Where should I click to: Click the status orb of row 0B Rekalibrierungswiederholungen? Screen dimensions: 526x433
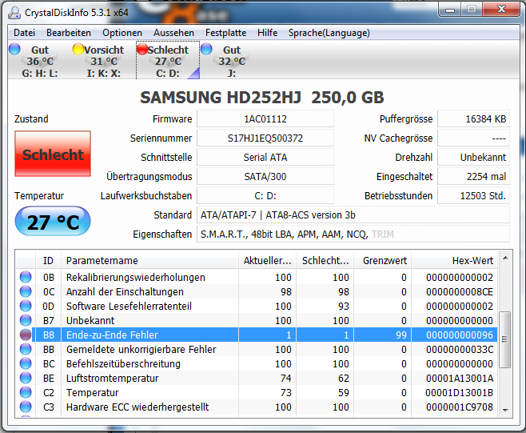tap(26, 277)
